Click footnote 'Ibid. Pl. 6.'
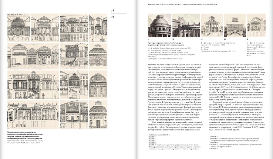The height and width of the screenshot is (159, 273). click(152, 139)
